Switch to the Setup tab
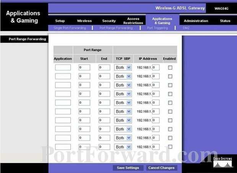The width and height of the screenshot is (237, 173). point(60,21)
